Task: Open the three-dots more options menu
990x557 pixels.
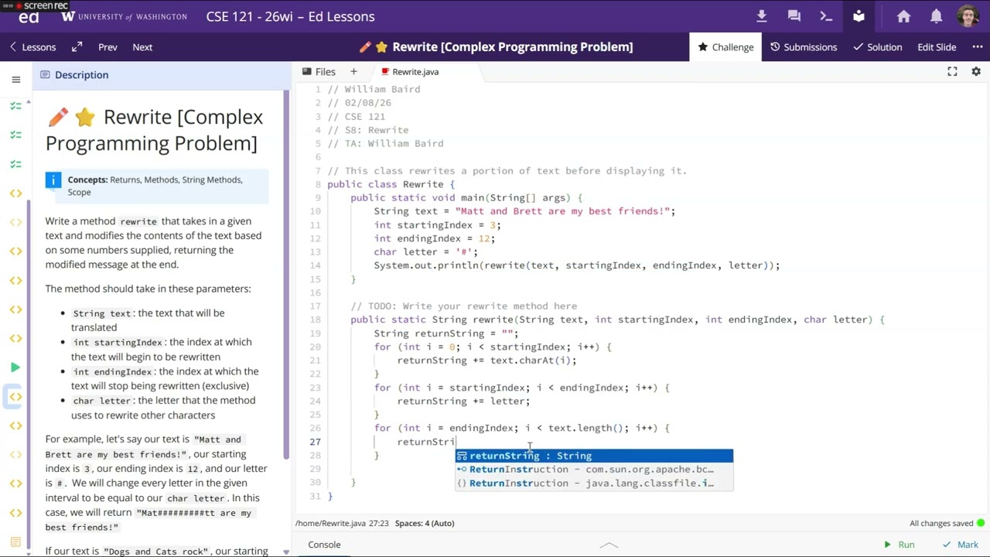Action: [977, 47]
